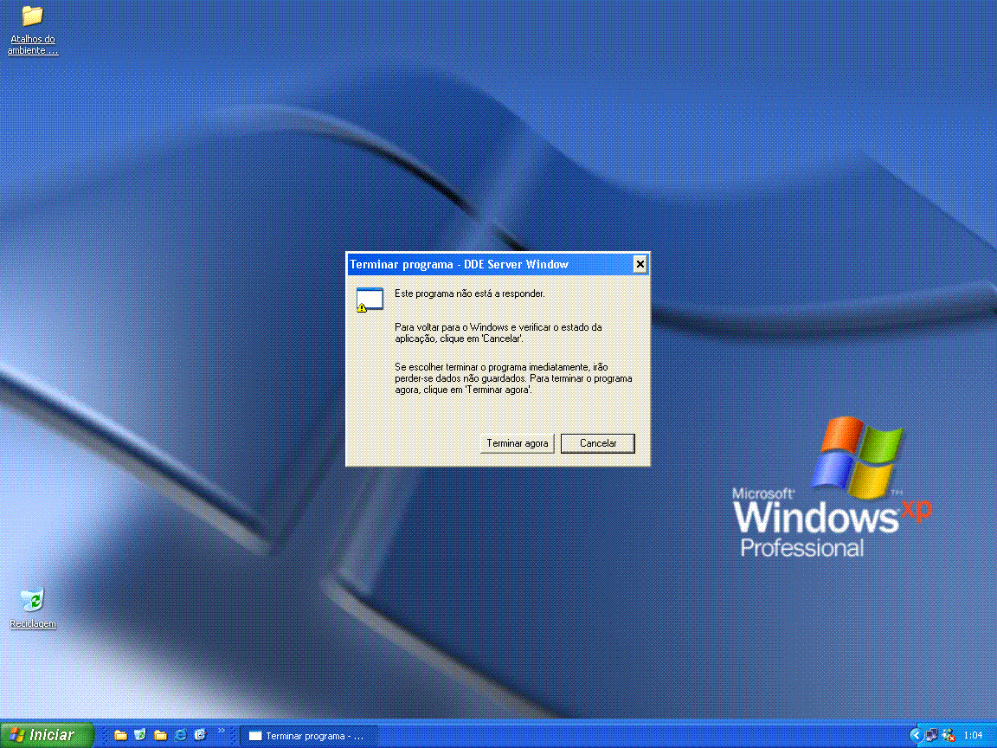Launch Outlook Express from the Quick Launch bar
The image size is (997, 748).
click(201, 735)
